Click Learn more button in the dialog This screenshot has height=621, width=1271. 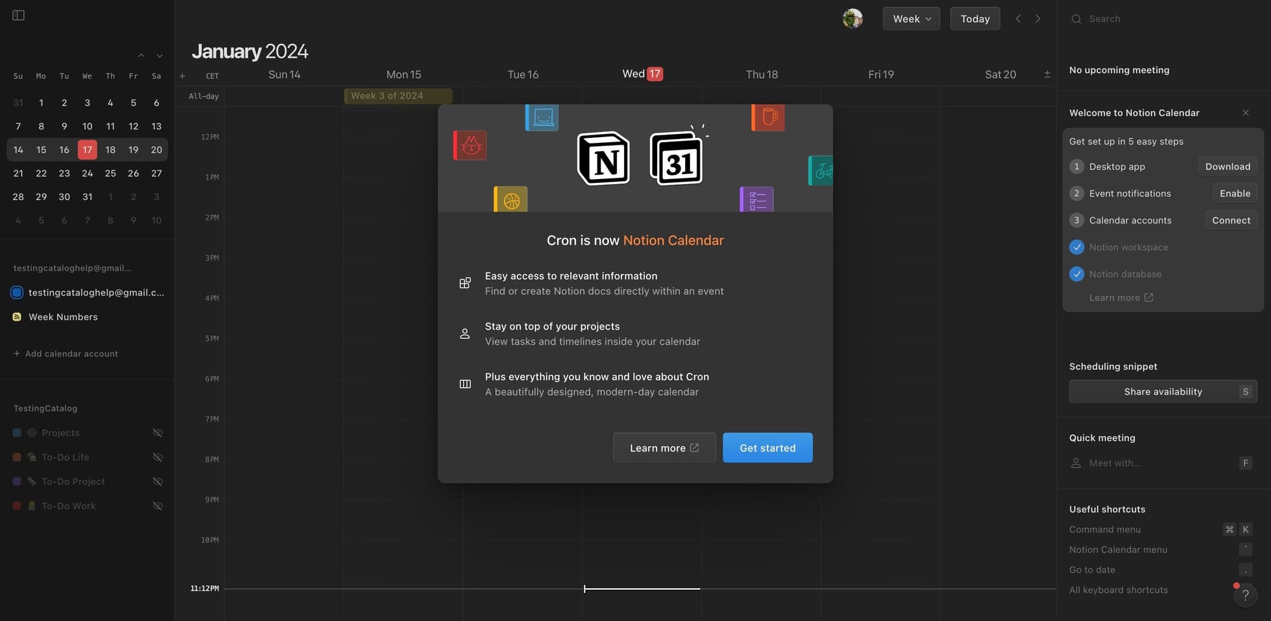664,448
